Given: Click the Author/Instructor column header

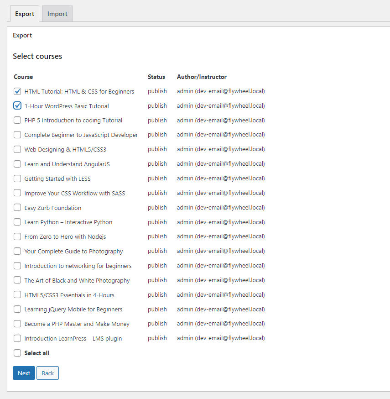Looking at the screenshot, I should click(202, 77).
